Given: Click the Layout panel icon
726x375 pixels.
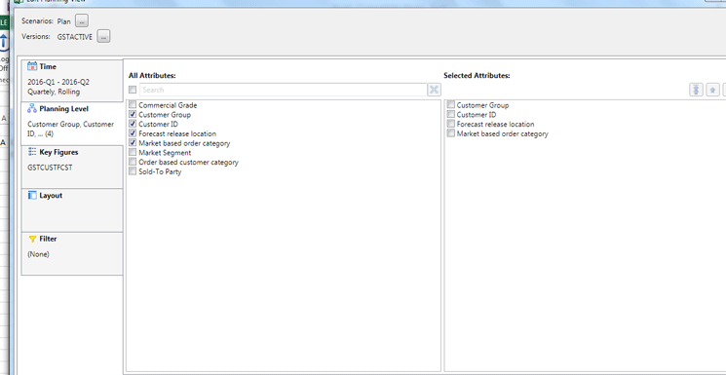Looking at the screenshot, I should [x=32, y=196].
